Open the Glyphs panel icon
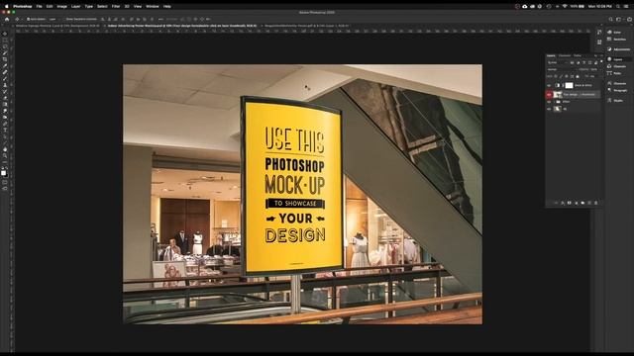The width and height of the screenshot is (634, 356). (610, 101)
